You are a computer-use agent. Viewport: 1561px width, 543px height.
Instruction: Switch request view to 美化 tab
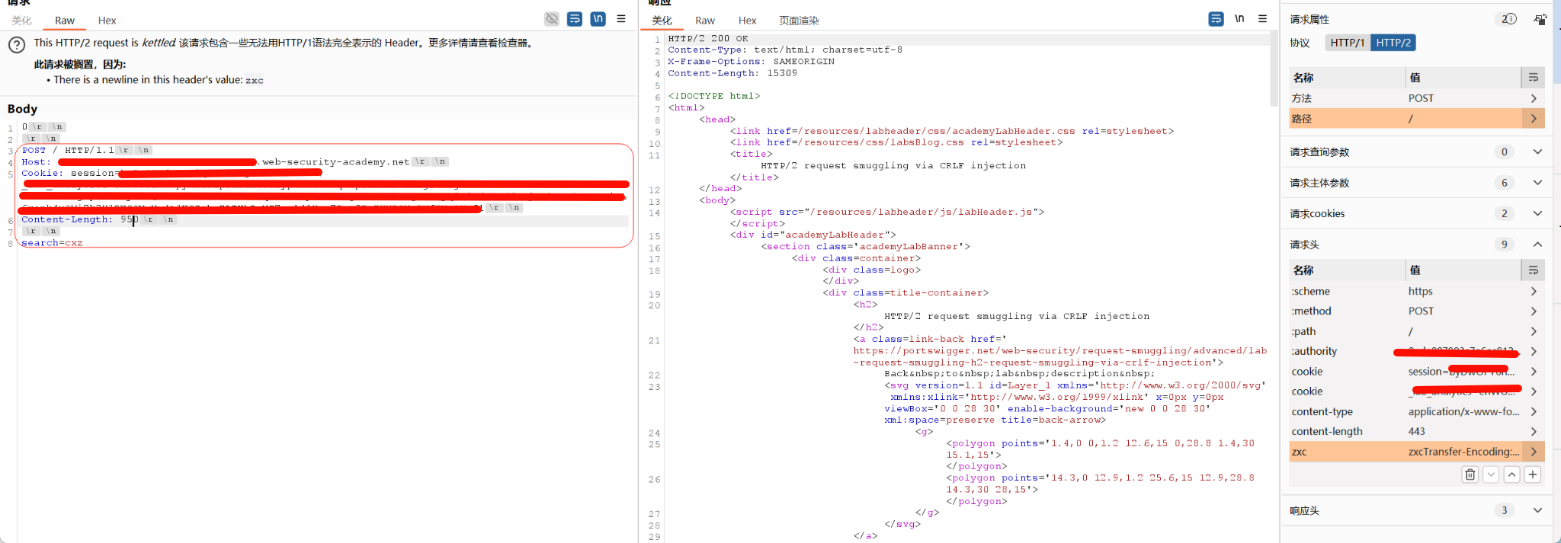pos(22,21)
